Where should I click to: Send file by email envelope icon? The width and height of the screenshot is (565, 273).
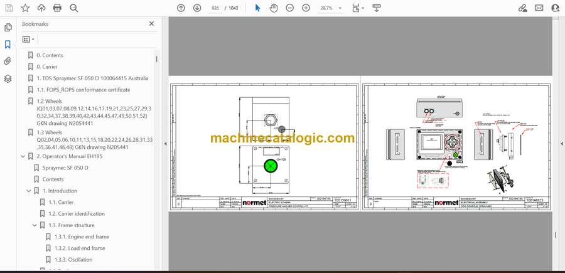(539, 8)
